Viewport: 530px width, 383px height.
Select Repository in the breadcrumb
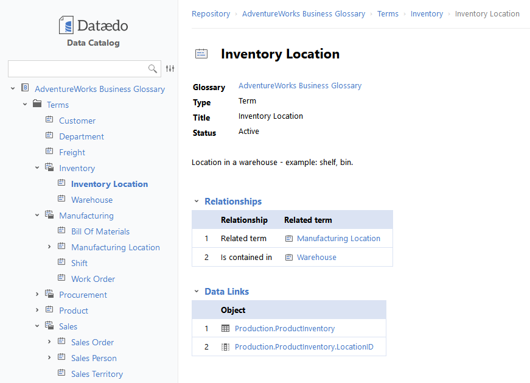tap(211, 13)
